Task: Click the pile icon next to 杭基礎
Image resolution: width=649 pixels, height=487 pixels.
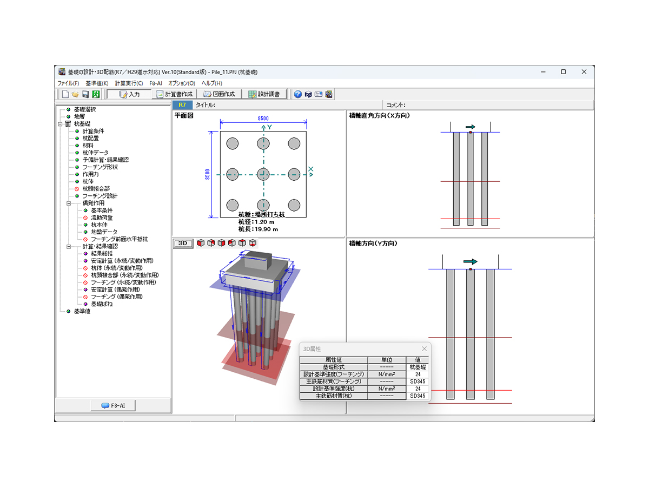Action: (x=68, y=124)
